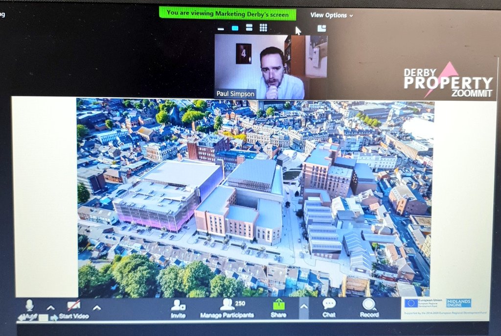Expand the share options chevron
Viewport: 501px width, 336px height.
click(304, 307)
